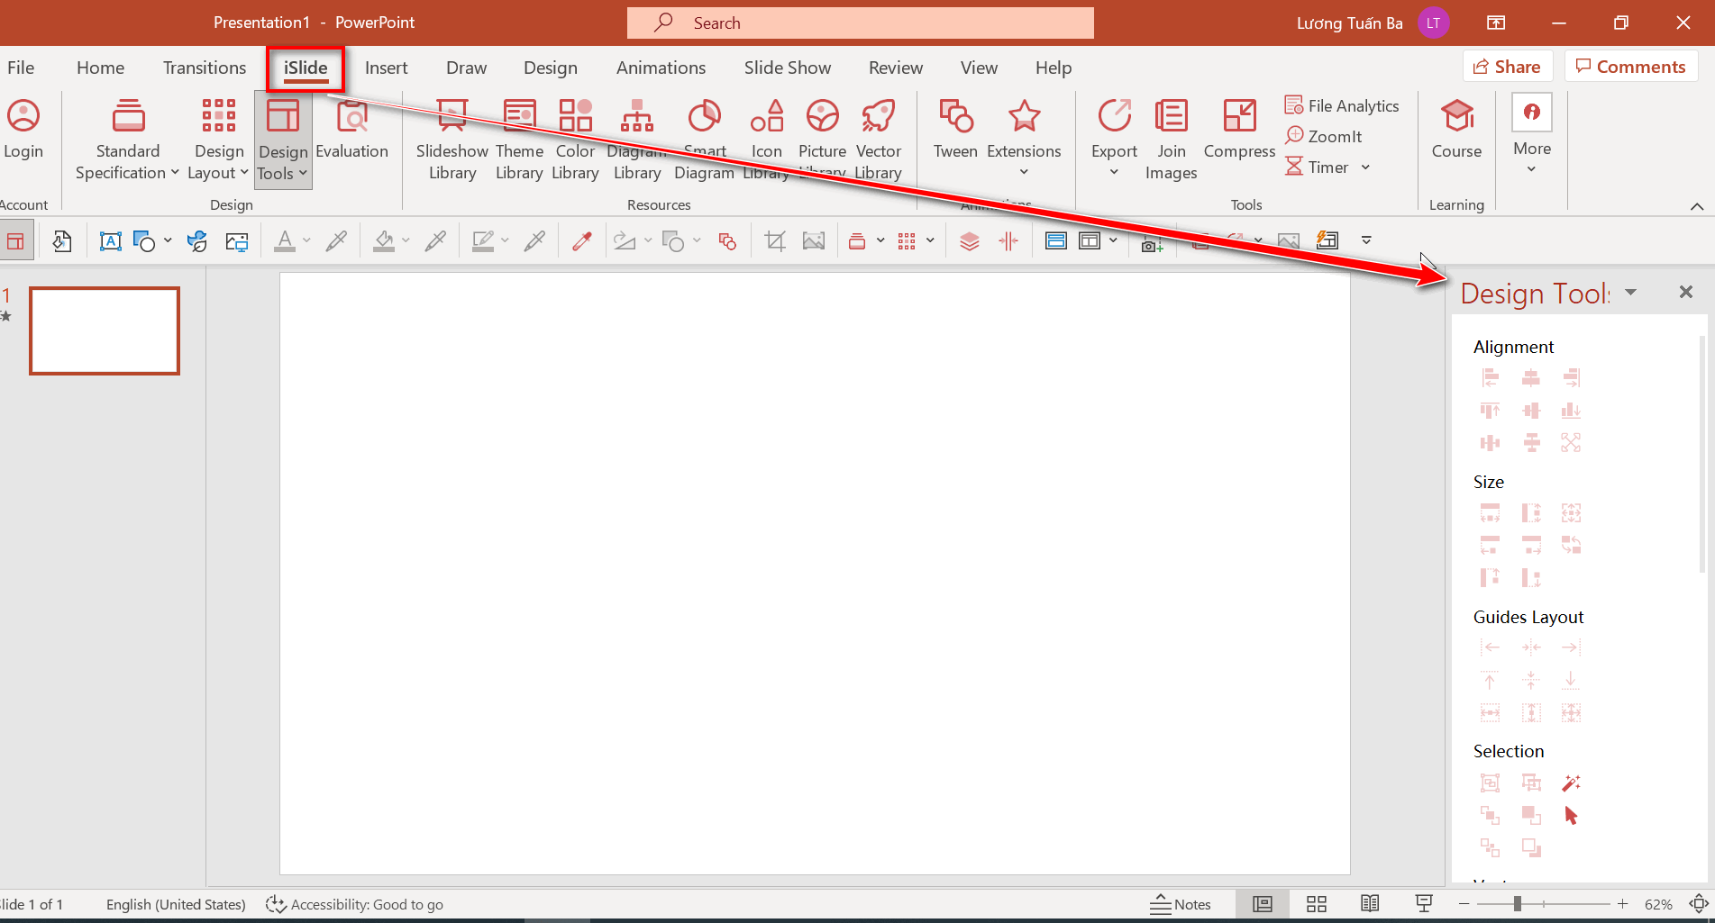Click the Join Images tool

(1171, 140)
